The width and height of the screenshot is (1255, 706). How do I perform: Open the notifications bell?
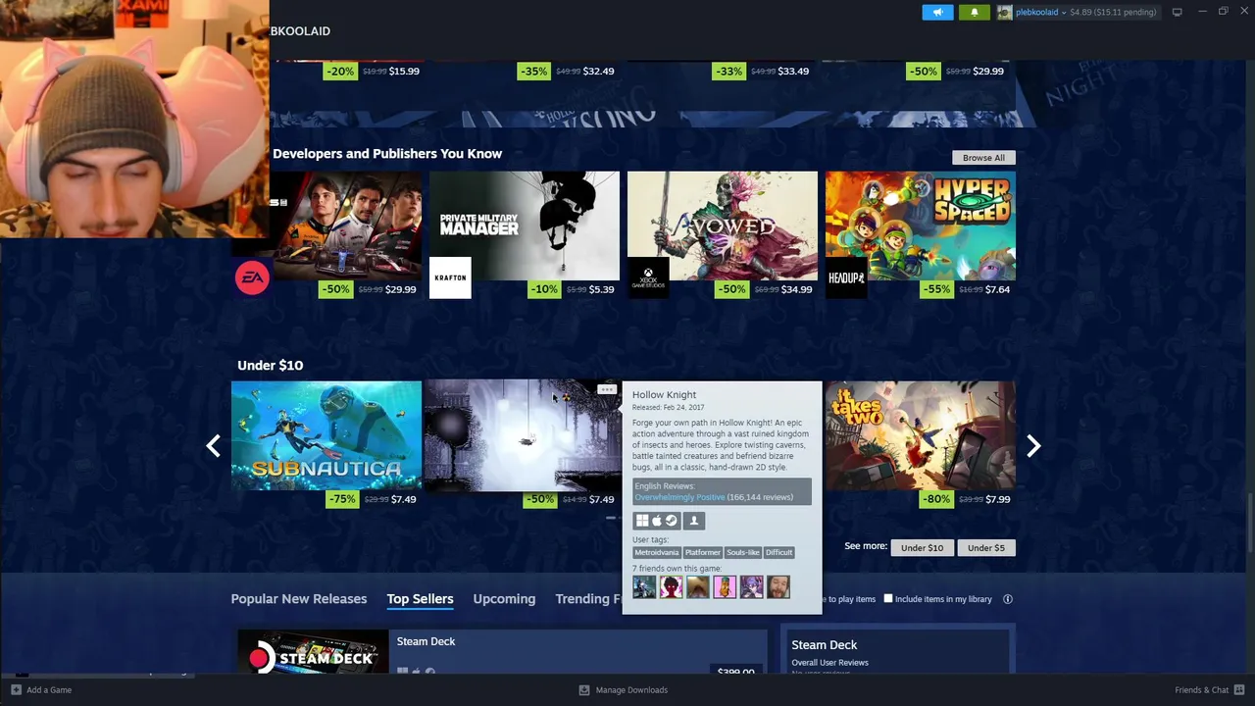[974, 12]
